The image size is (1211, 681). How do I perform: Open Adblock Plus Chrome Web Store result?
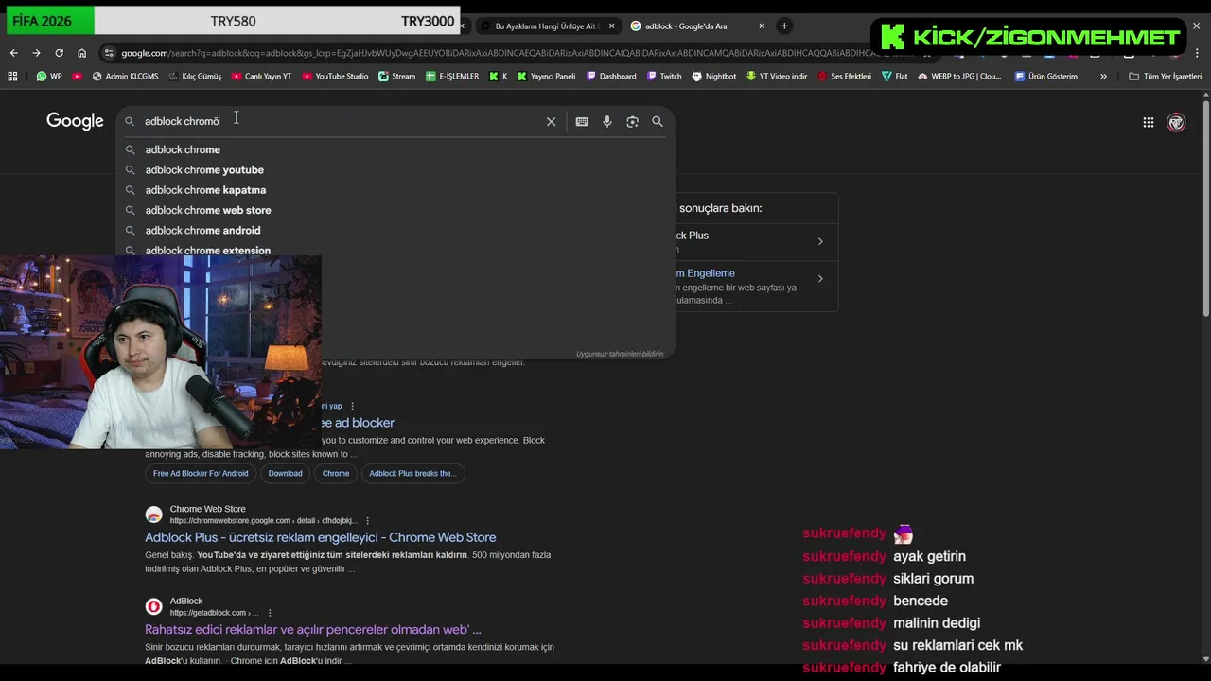pyautogui.click(x=320, y=537)
